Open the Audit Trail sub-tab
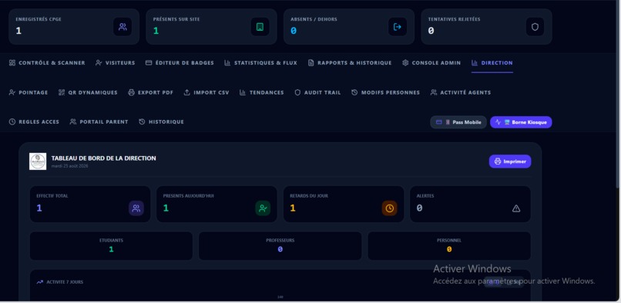The image size is (621, 303). click(317, 92)
